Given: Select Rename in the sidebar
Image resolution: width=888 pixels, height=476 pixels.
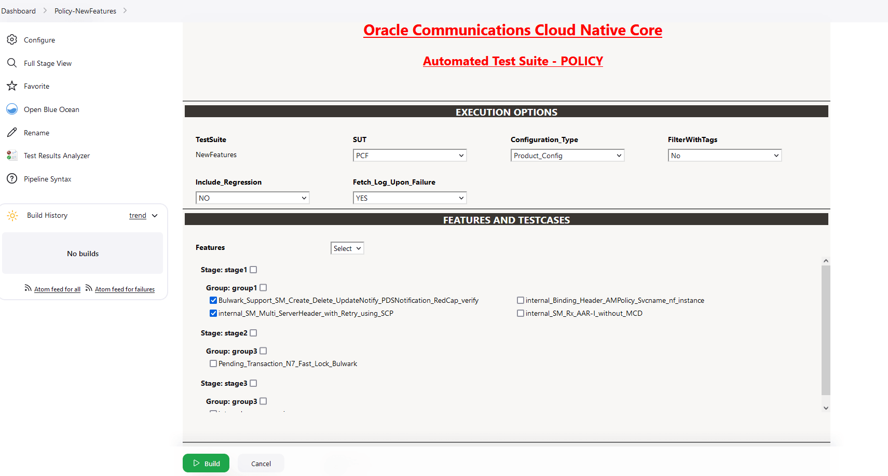Looking at the screenshot, I should [36, 133].
